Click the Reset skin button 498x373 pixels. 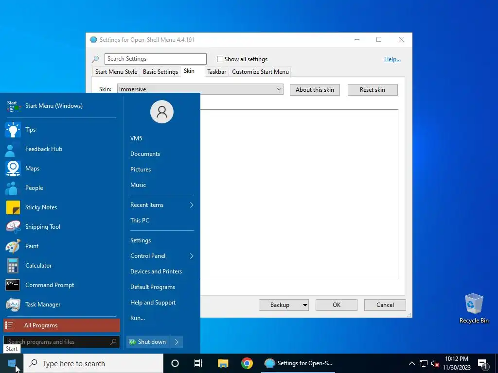click(x=373, y=90)
